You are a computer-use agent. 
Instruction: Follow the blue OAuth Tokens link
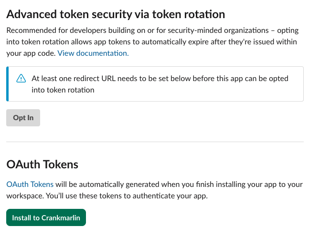coord(30,184)
